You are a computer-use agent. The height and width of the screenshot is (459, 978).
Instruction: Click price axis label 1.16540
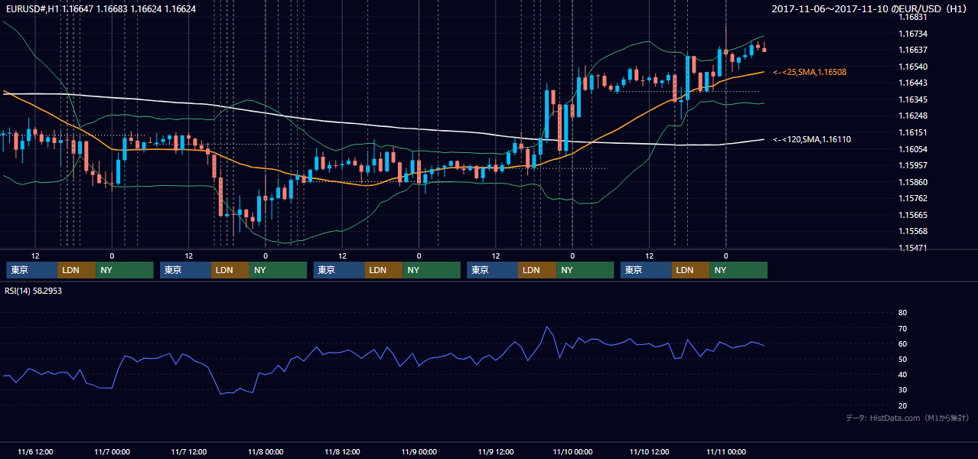pos(913,67)
